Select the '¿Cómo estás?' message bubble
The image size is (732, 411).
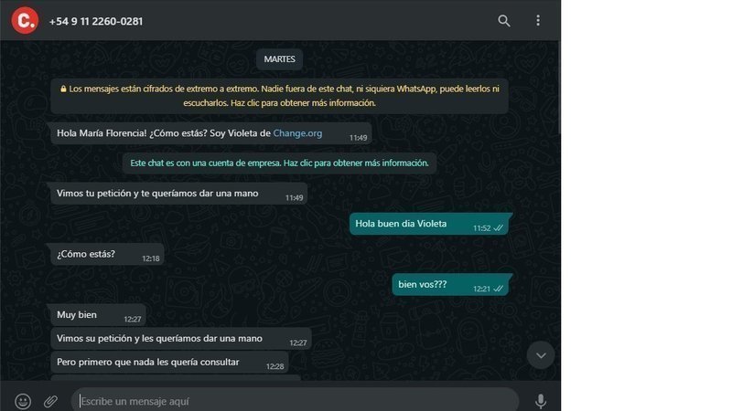click(107, 254)
